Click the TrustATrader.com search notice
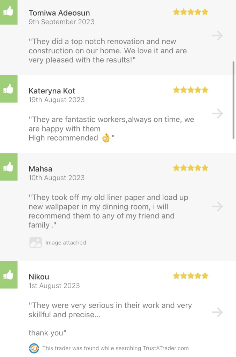This screenshot has width=236, height=357. [115, 348]
